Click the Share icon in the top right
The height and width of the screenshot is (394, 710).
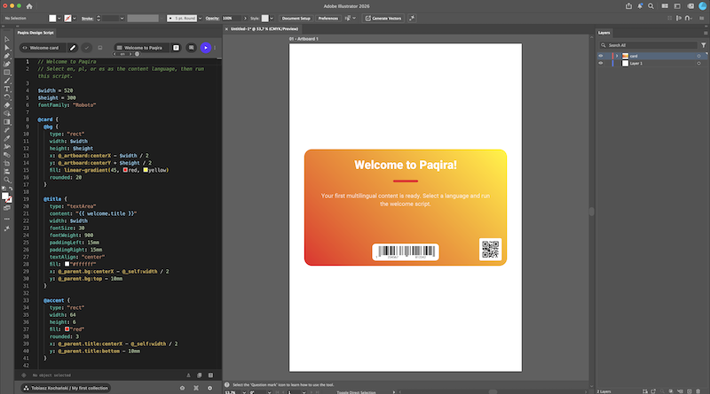click(x=628, y=6)
